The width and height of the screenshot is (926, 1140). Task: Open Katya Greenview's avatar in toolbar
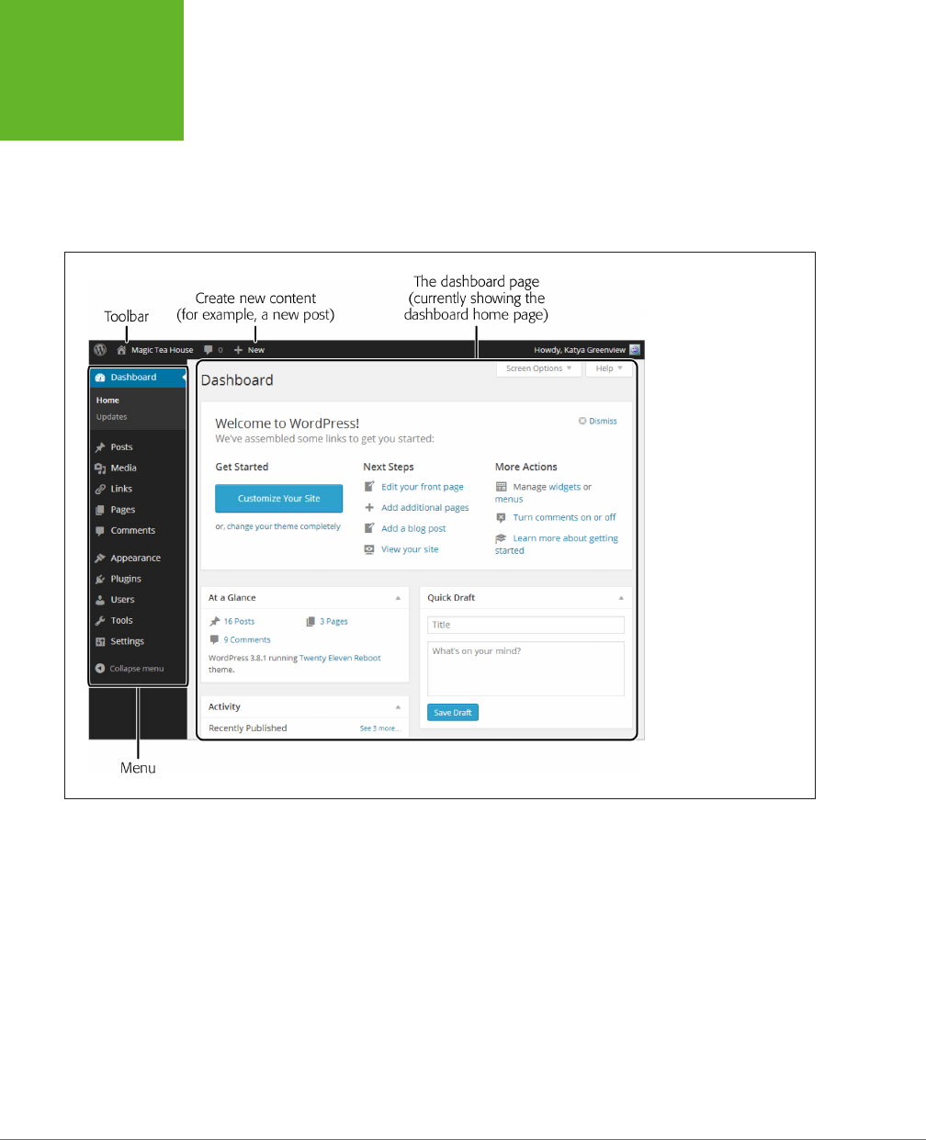click(635, 350)
